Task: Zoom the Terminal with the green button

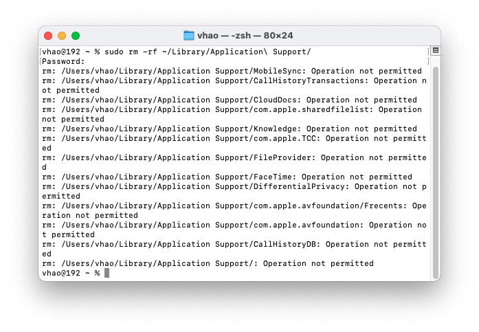Action: (76, 36)
